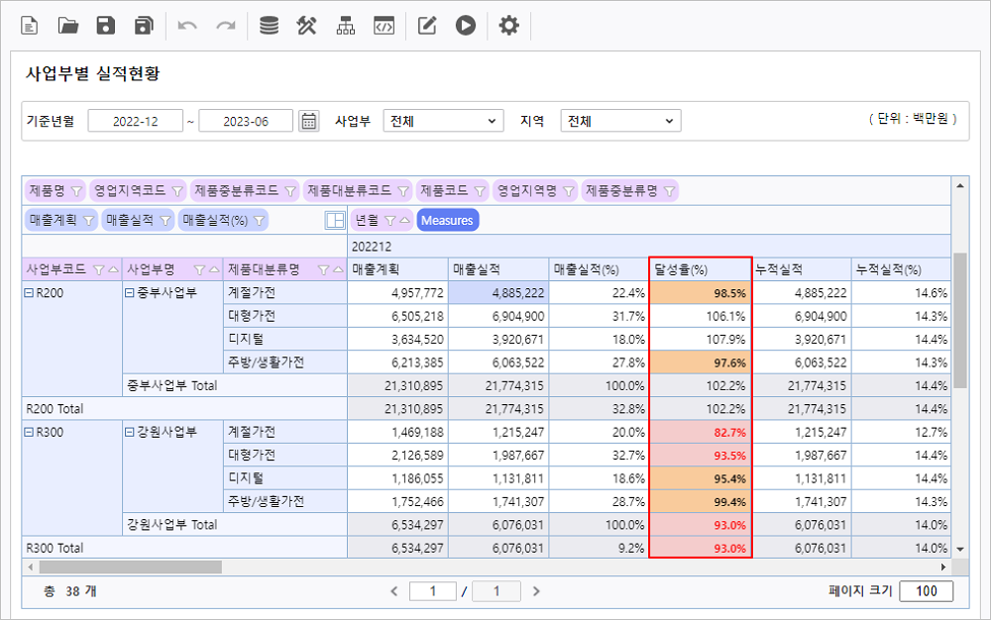Click the hierarchy structure icon

click(x=345, y=26)
